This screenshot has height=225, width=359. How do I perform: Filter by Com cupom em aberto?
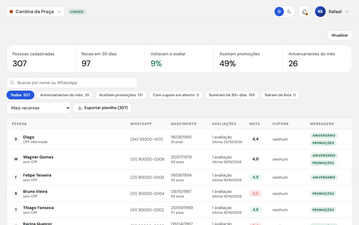tap(176, 95)
